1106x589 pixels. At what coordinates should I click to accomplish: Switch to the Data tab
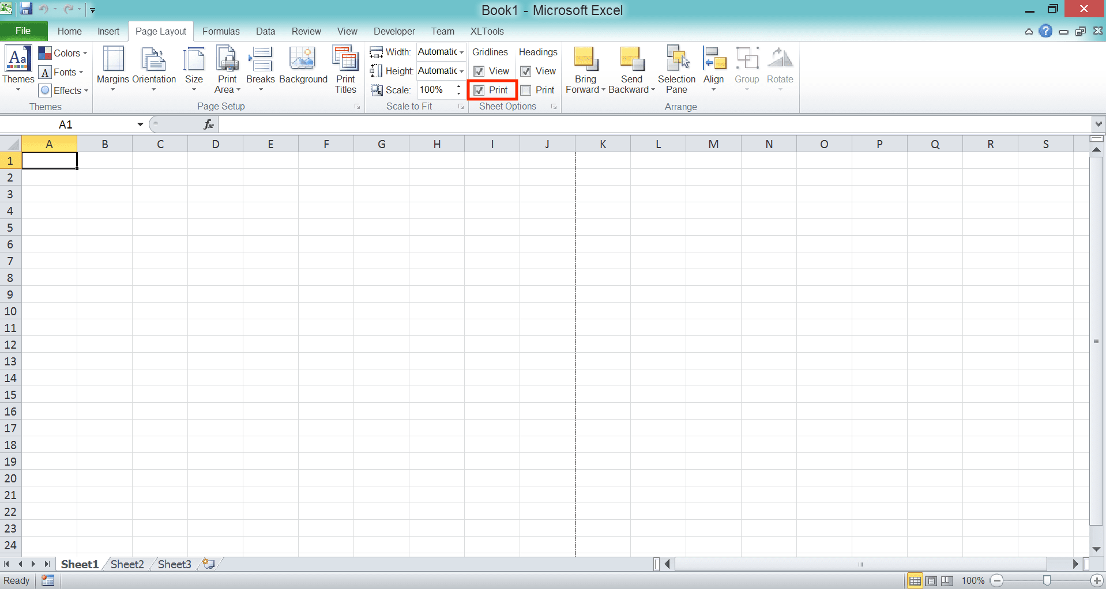266,31
